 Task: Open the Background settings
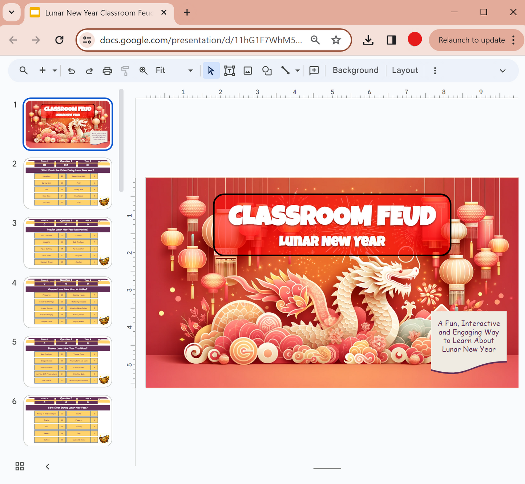[x=355, y=70]
